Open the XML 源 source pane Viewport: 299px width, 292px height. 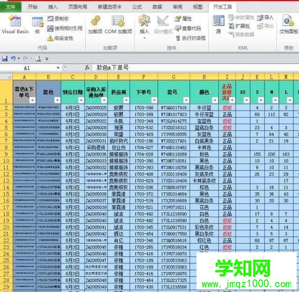(219, 24)
